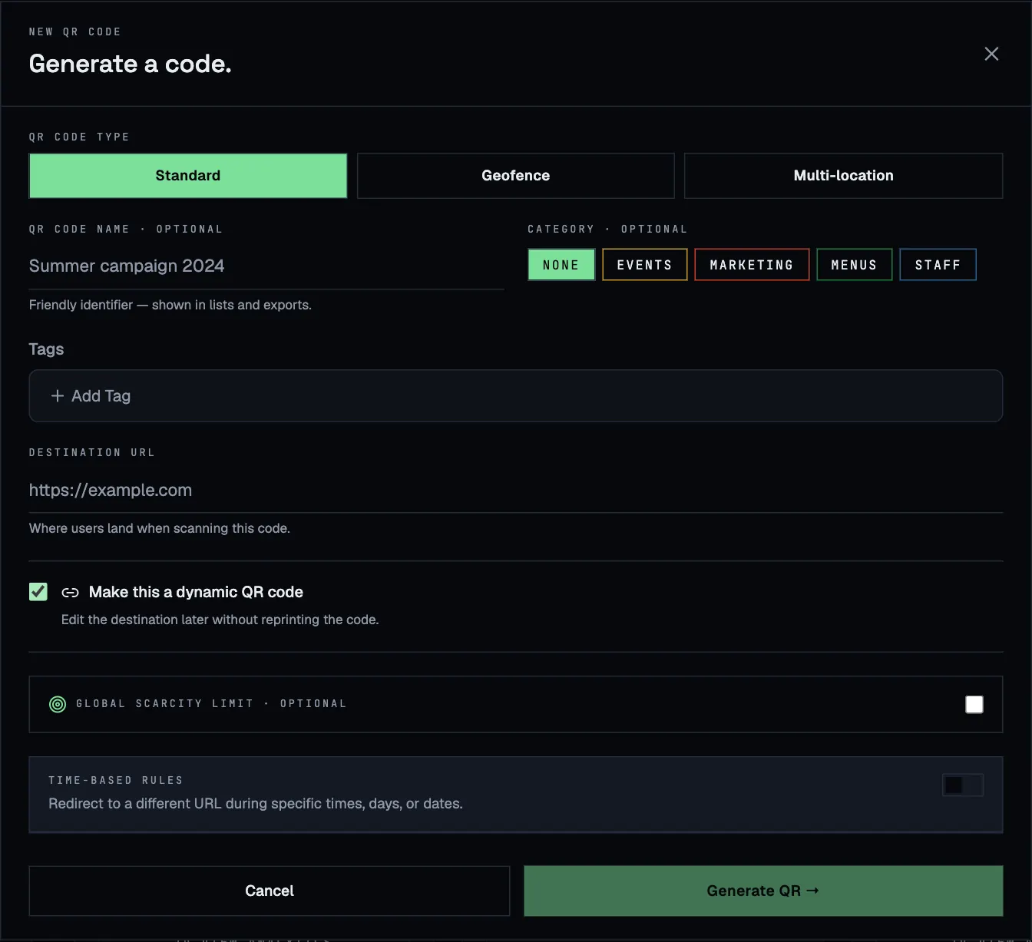1032x942 pixels.
Task: Select the Standard QR code type
Action: tap(188, 176)
